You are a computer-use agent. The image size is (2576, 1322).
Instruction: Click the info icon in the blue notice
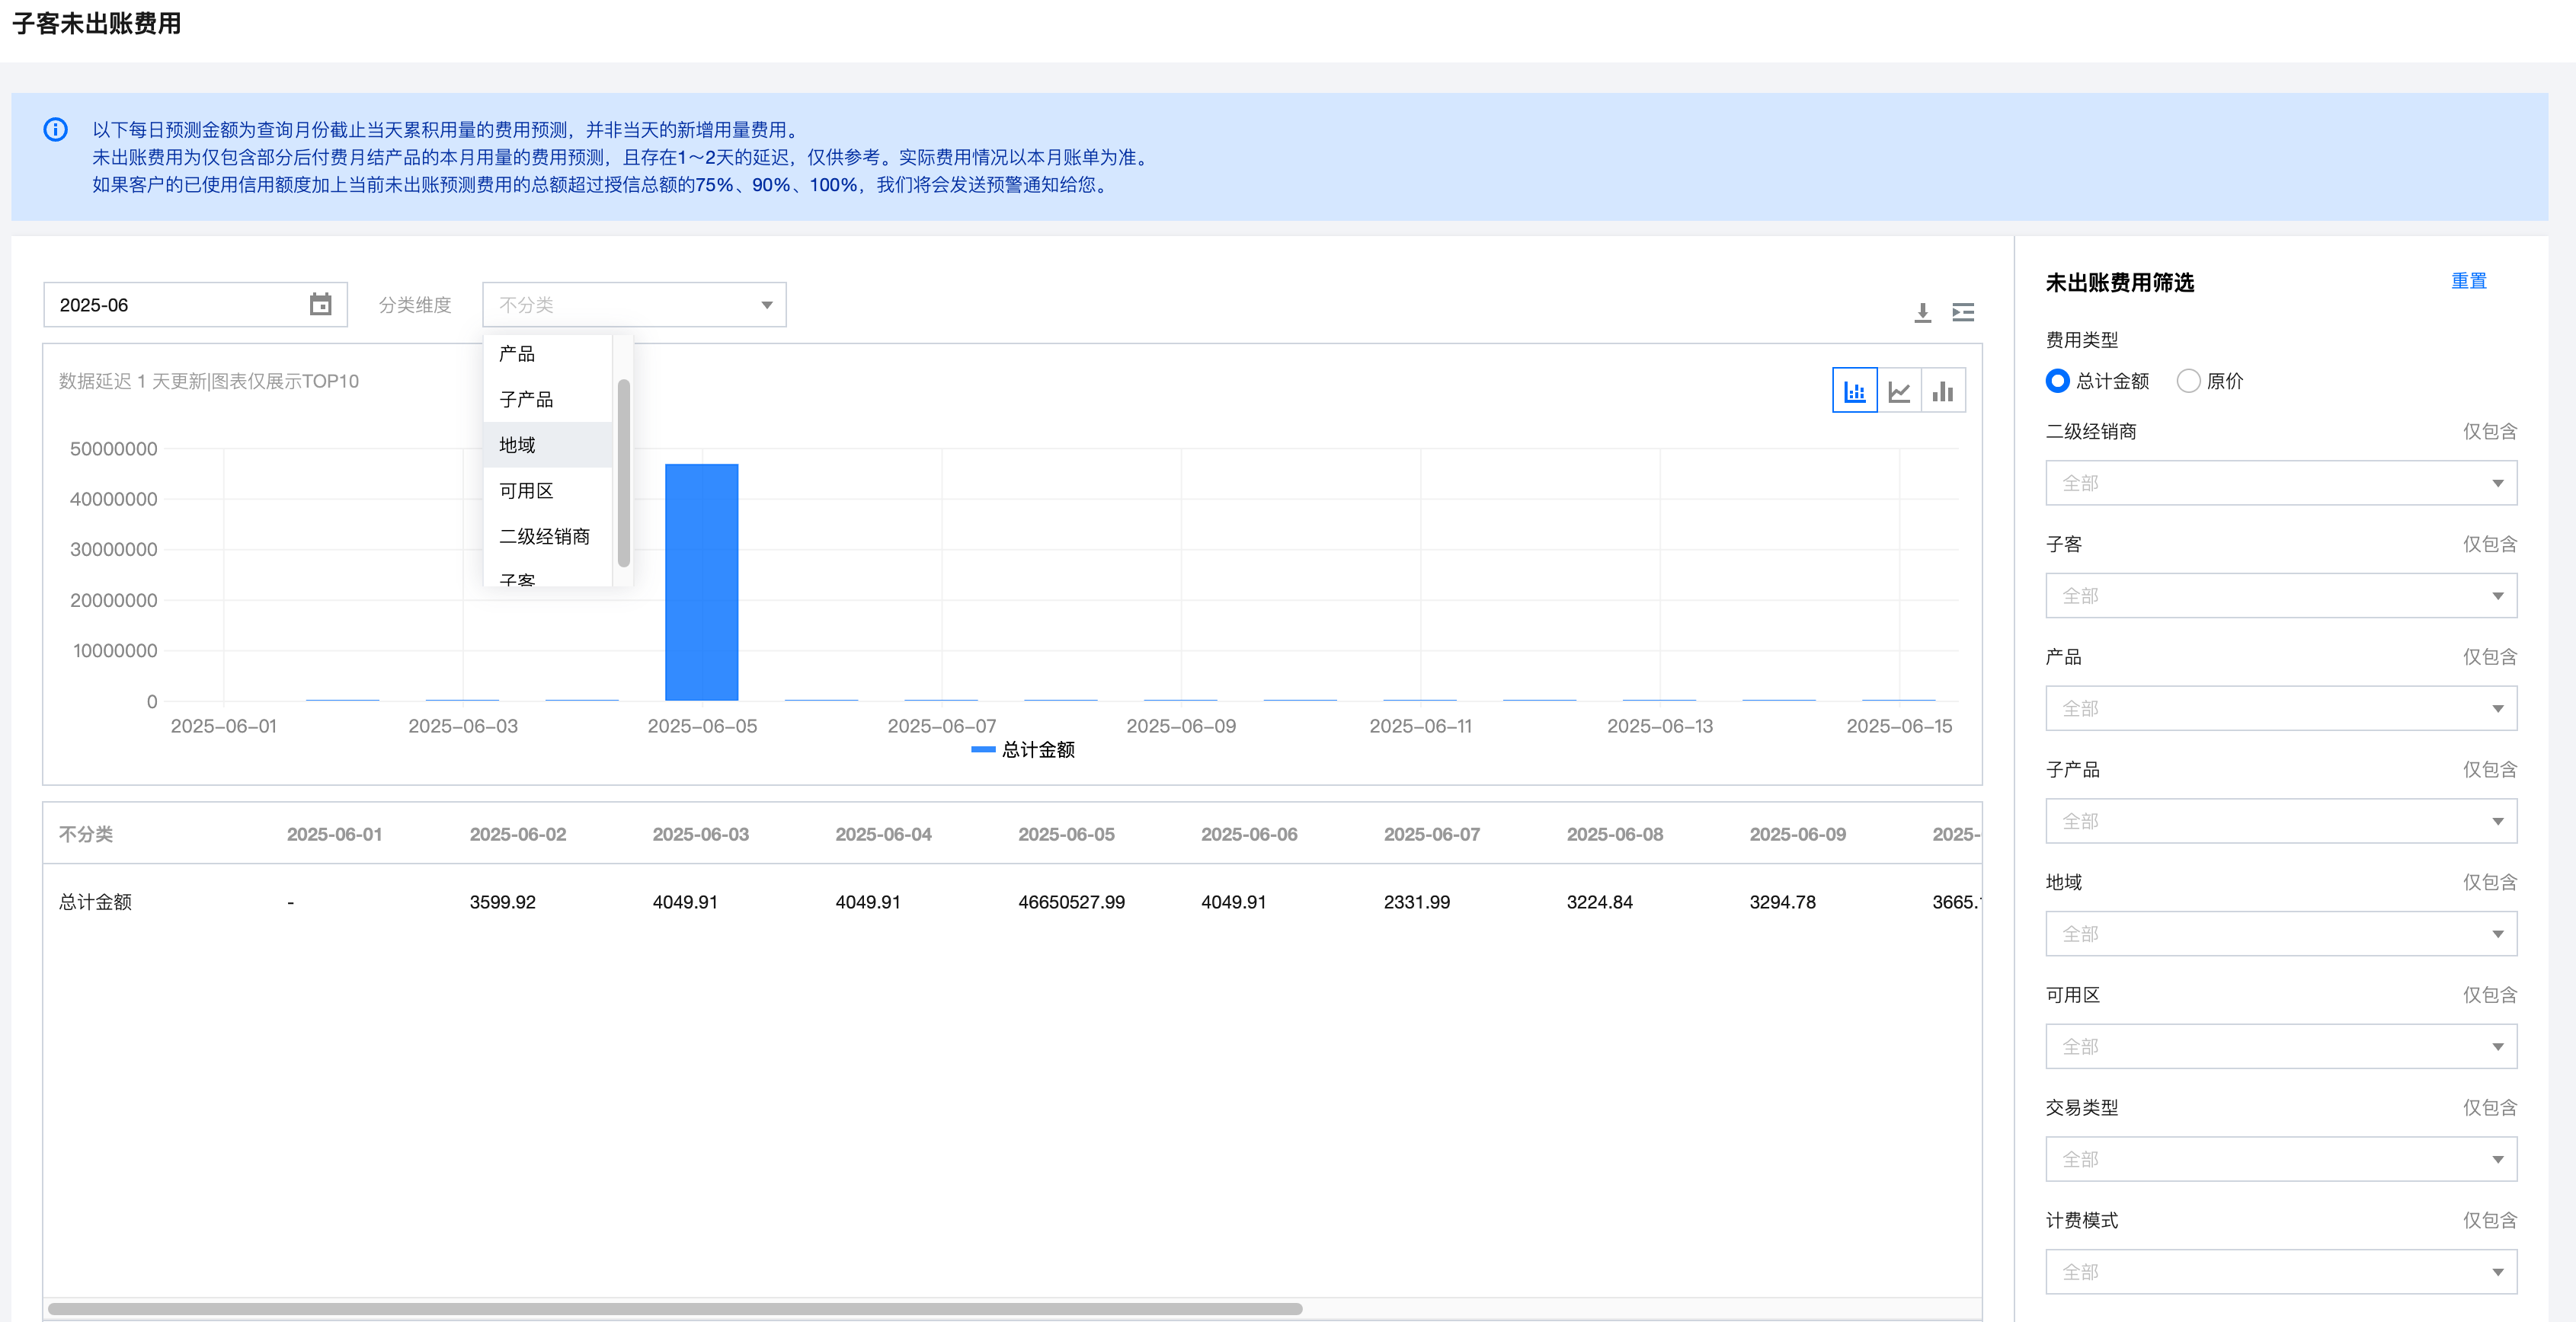pos(56,130)
